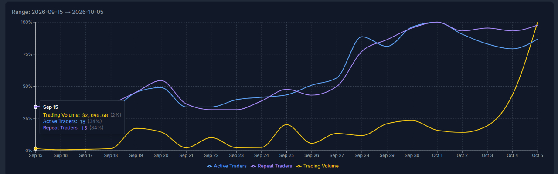Toggle the Active Traders legend entry
This screenshot has height=174, width=558.
[x=227, y=166]
